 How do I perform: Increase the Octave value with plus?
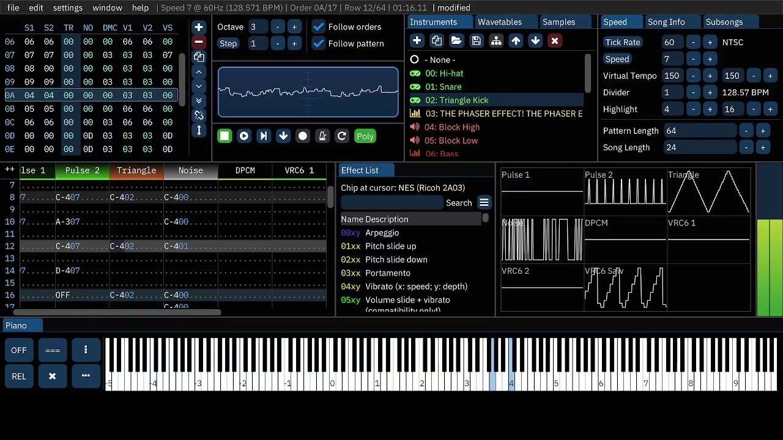click(294, 27)
